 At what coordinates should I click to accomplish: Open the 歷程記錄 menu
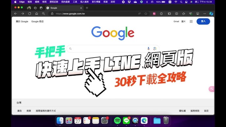[54, 2]
